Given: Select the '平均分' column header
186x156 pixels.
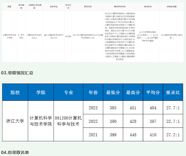Looking at the screenshot, I should coord(153,92).
